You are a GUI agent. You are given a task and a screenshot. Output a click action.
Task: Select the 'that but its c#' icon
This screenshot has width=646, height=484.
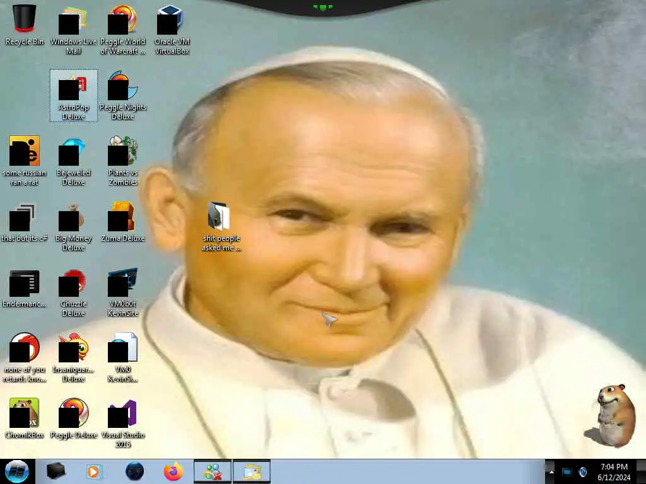click(25, 222)
